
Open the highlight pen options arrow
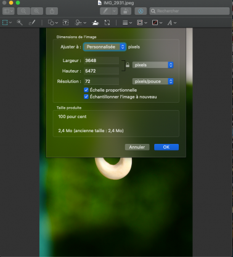click(115, 11)
